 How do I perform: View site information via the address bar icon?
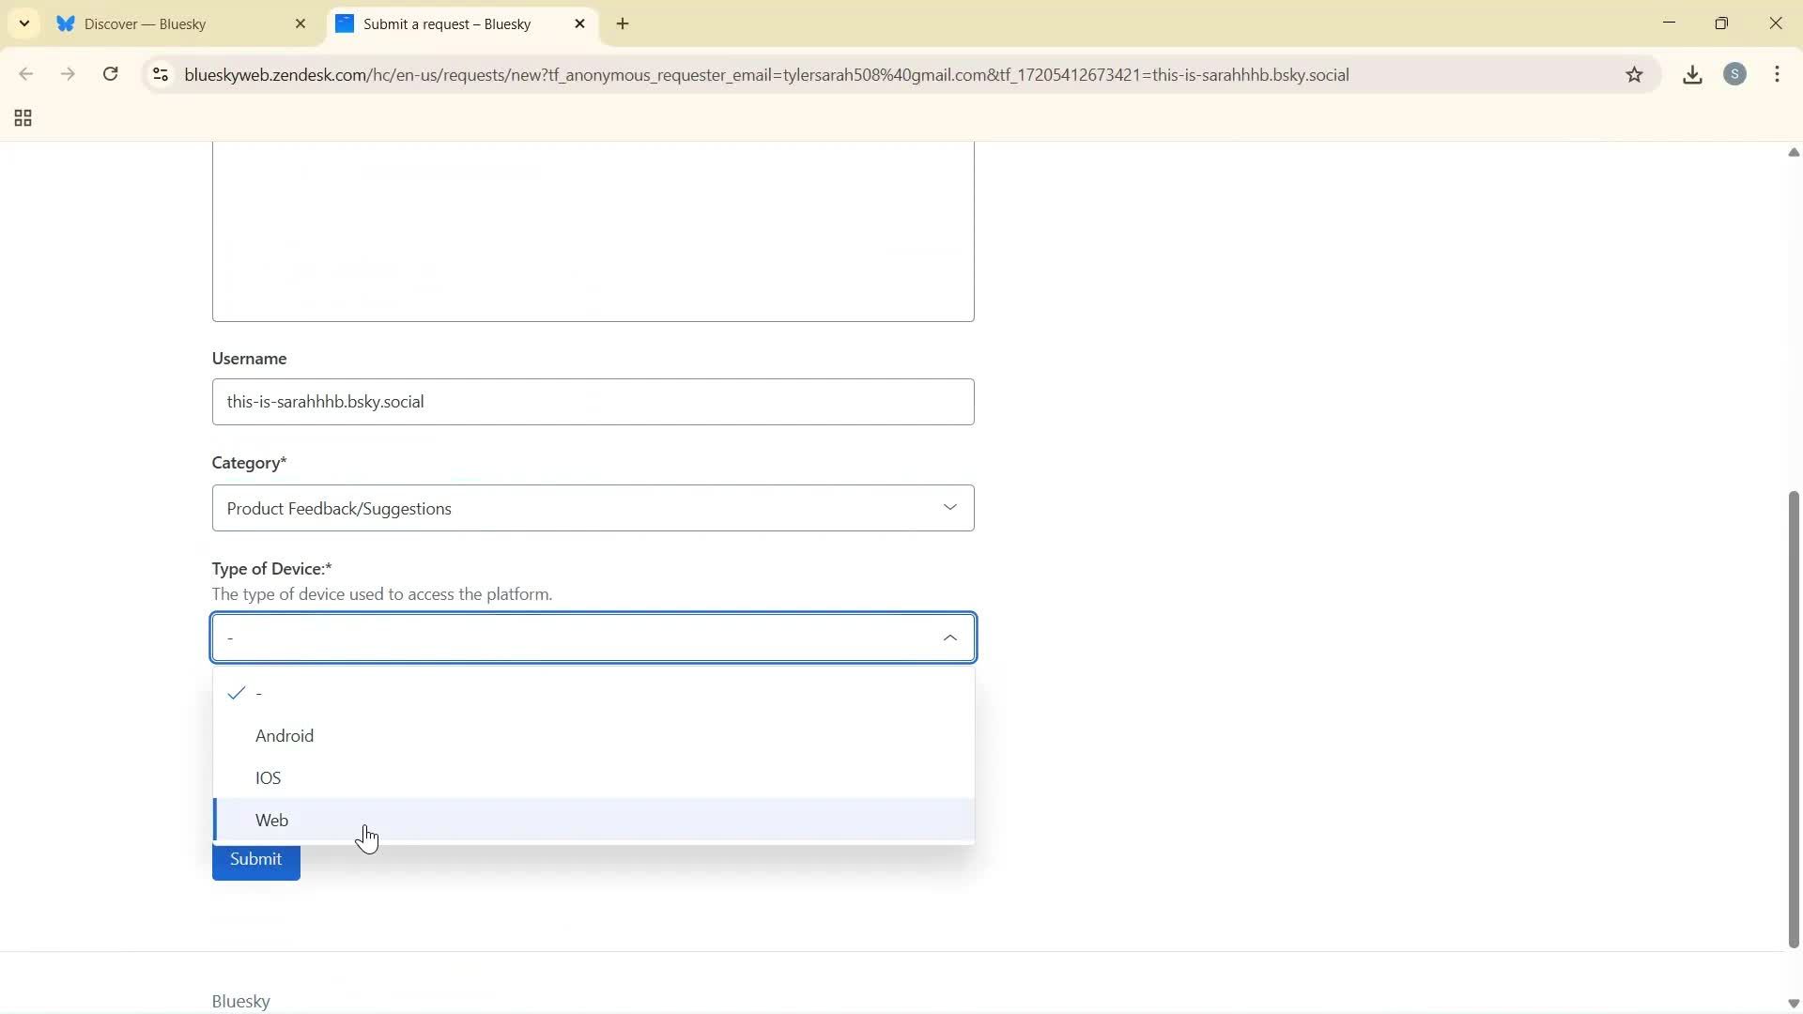click(160, 75)
